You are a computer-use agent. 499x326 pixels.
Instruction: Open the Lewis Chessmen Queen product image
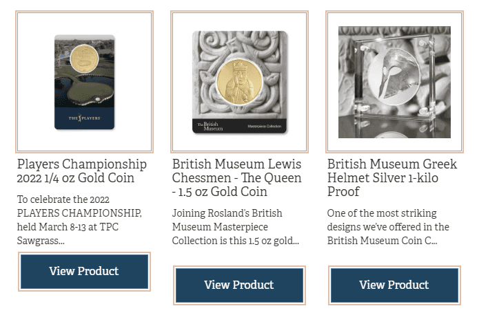coord(239,82)
